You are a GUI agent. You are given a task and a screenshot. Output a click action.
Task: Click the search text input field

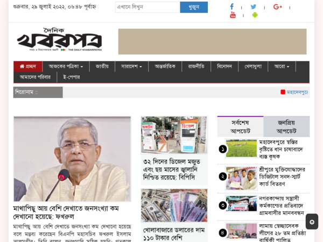147,7
